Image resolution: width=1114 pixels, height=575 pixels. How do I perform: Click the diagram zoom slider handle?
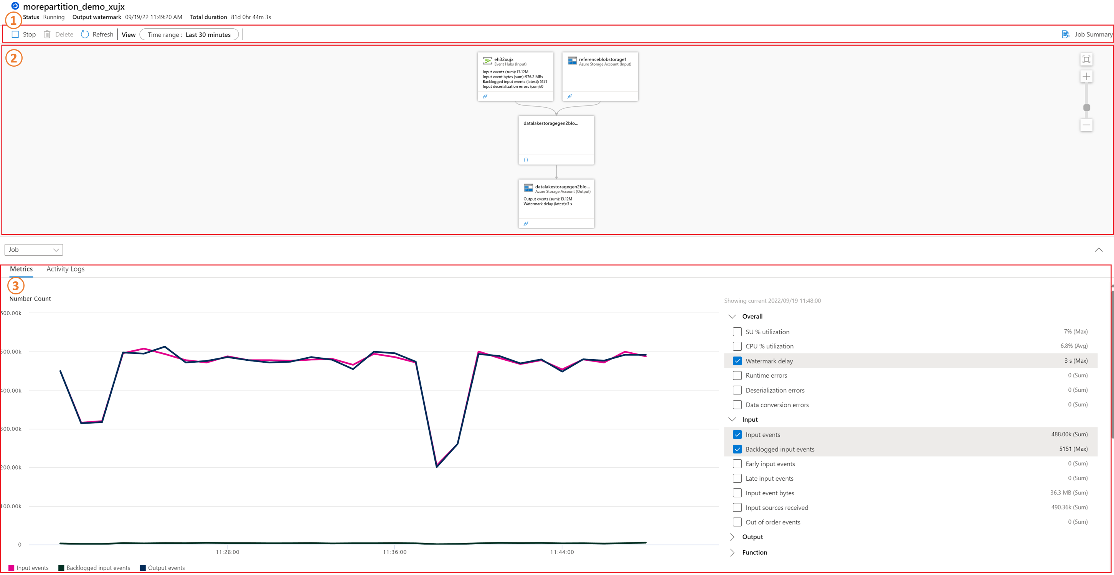[x=1086, y=108]
